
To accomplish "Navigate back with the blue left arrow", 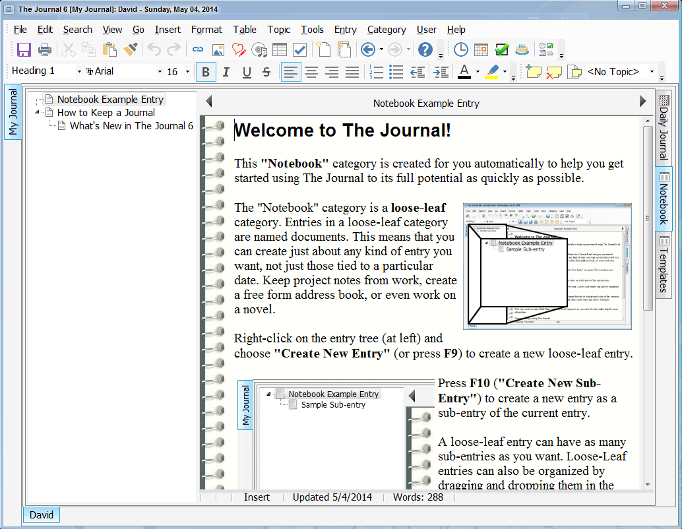I will click(368, 49).
